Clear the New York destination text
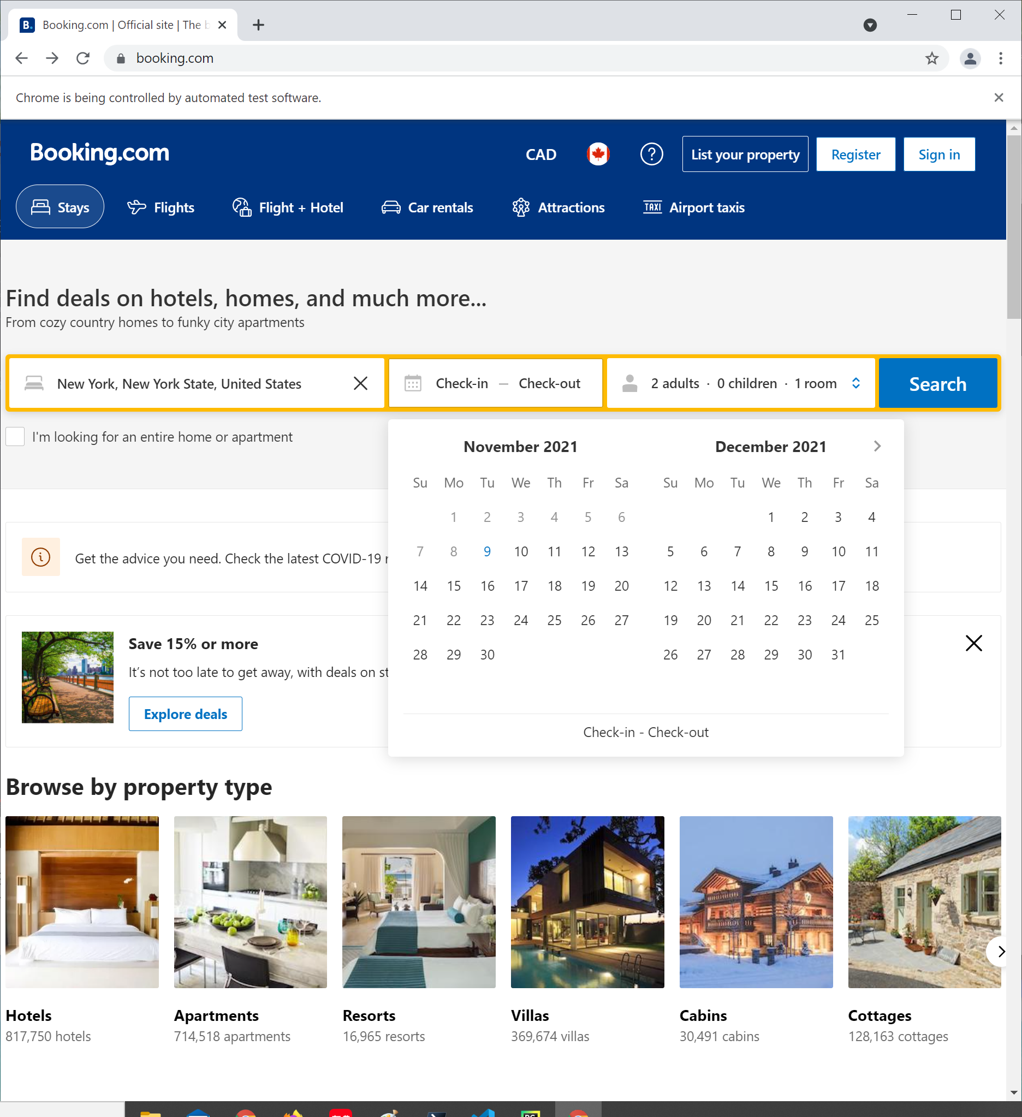This screenshot has height=1117, width=1022. 361,383
